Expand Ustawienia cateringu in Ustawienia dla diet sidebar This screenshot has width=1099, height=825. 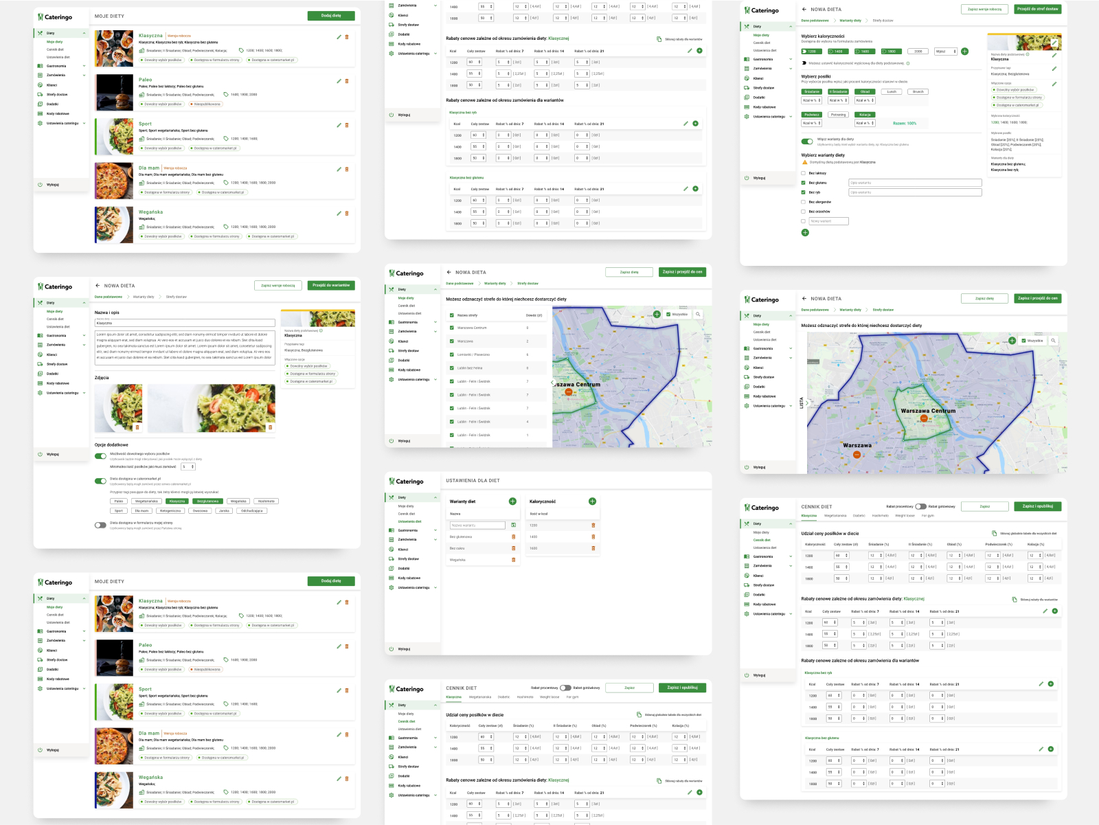435,587
